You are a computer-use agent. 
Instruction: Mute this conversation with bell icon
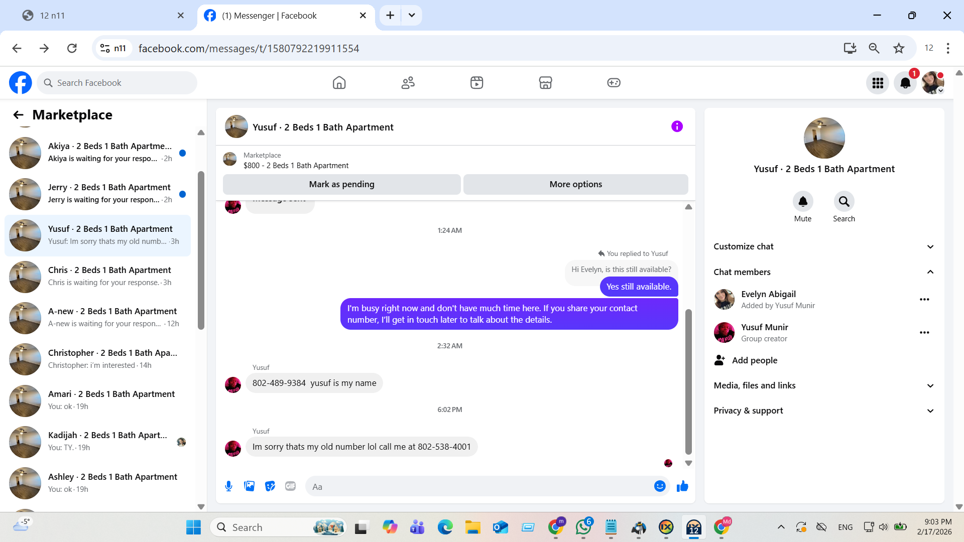(x=802, y=202)
